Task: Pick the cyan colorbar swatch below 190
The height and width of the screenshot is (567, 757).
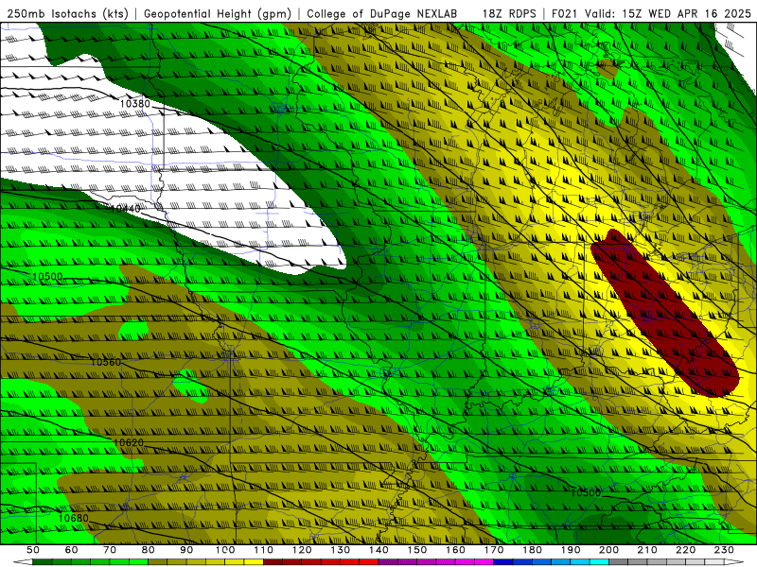Action: (580, 562)
